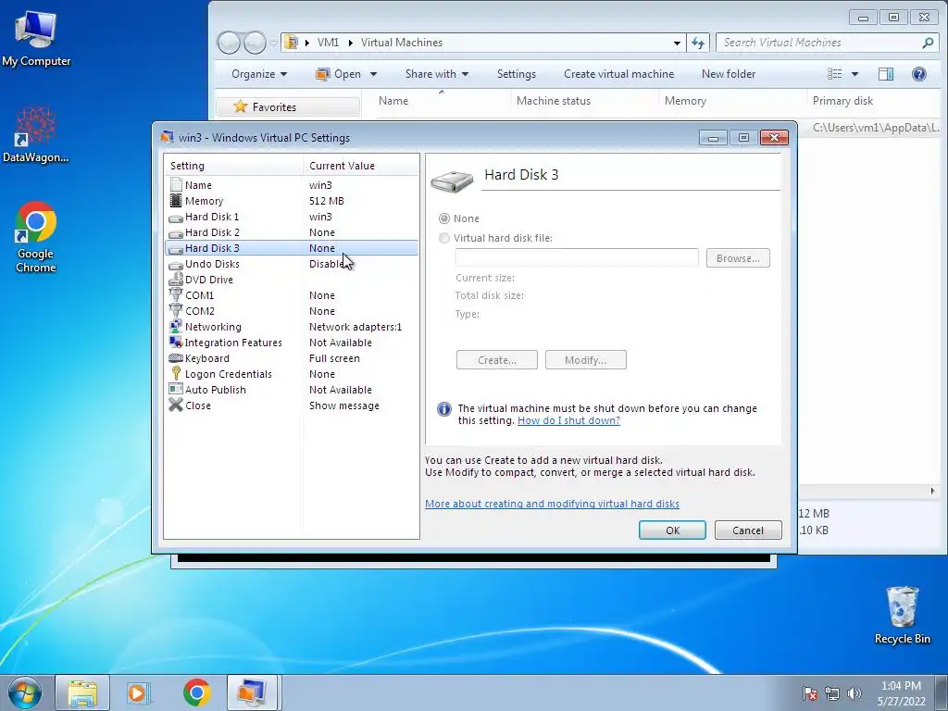Click New folder in toolbar
This screenshot has width=948, height=711.
click(x=729, y=74)
